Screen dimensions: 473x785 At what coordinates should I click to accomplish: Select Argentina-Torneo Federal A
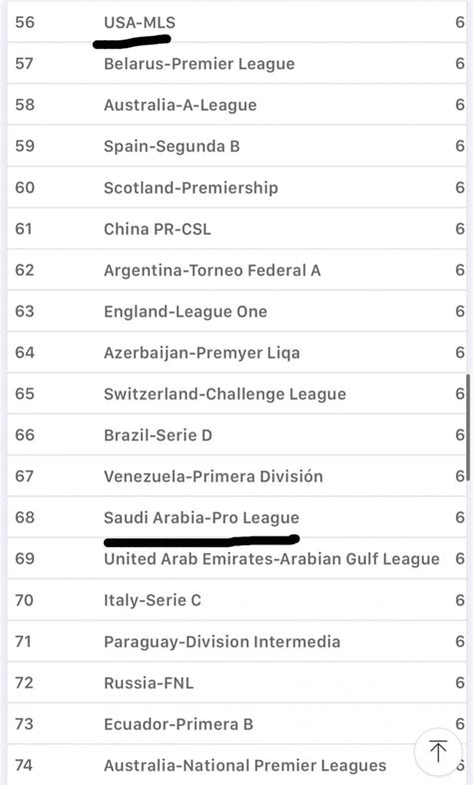pyautogui.click(x=236, y=270)
